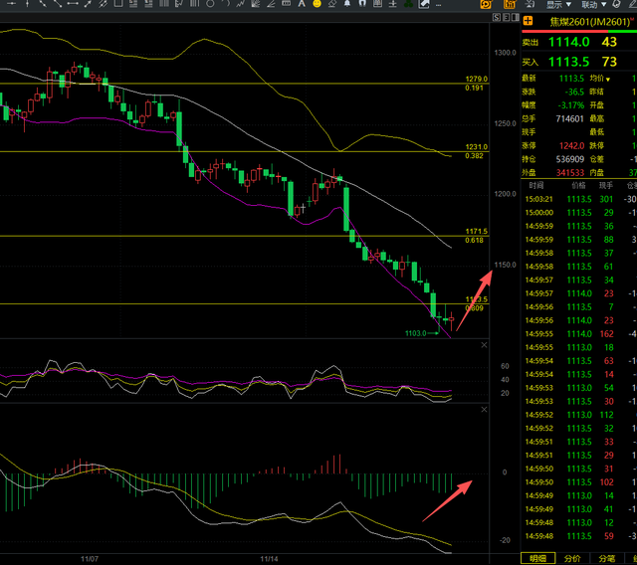Screen dimensions: 637x565
Task: Click the 1300.0 price axis label
Action: pos(505,53)
